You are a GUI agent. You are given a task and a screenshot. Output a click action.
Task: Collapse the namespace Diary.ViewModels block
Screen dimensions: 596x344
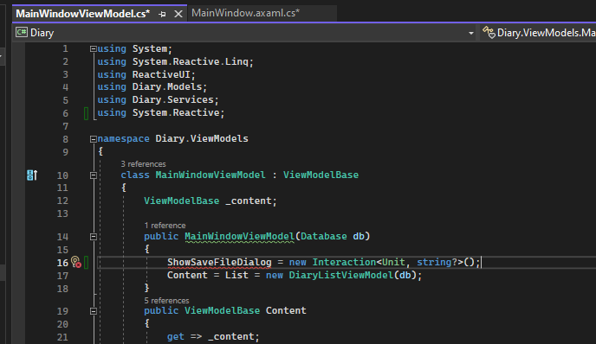click(x=94, y=139)
